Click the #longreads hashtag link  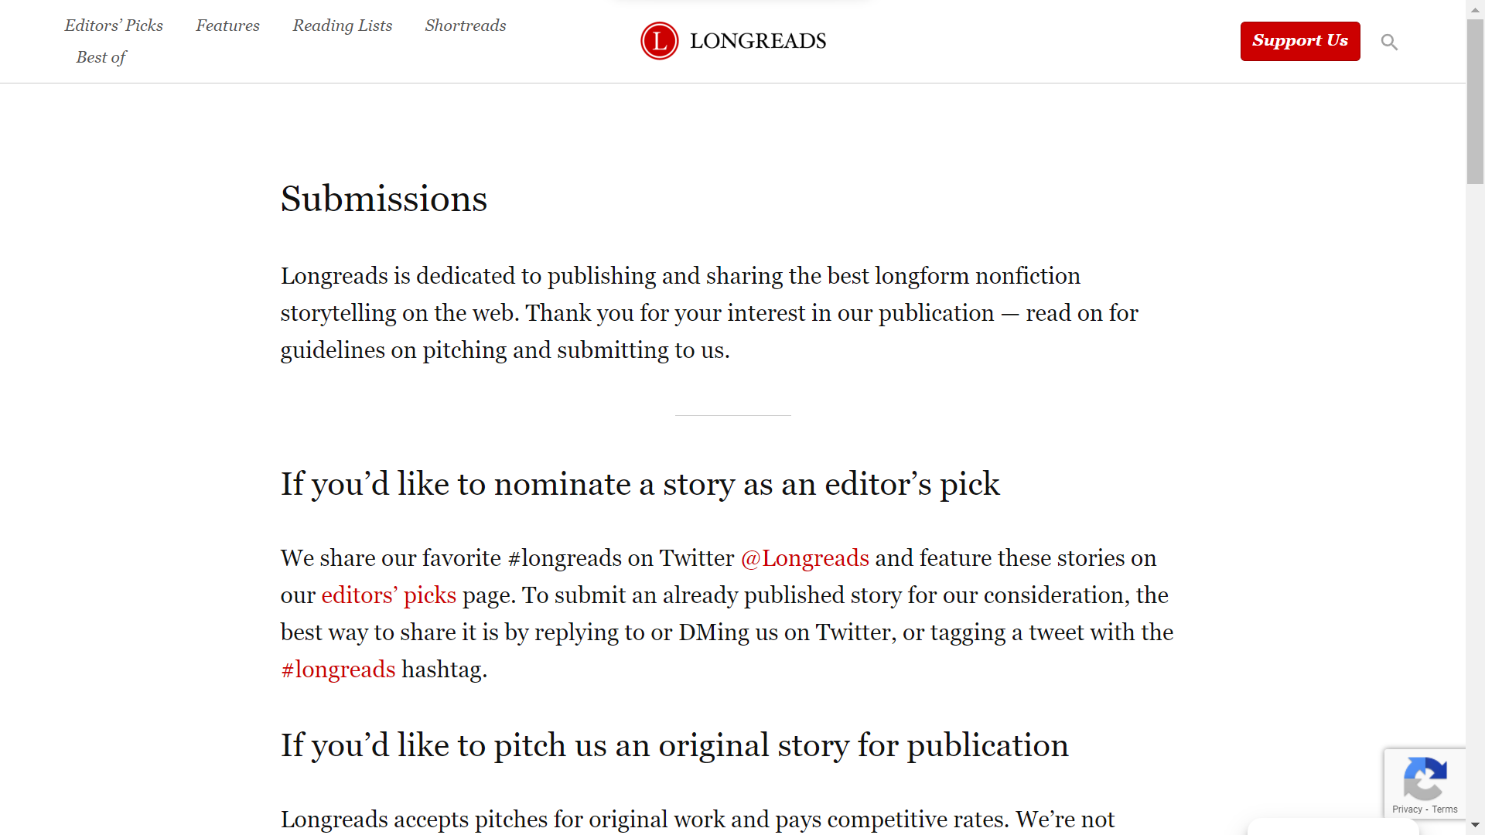click(338, 670)
